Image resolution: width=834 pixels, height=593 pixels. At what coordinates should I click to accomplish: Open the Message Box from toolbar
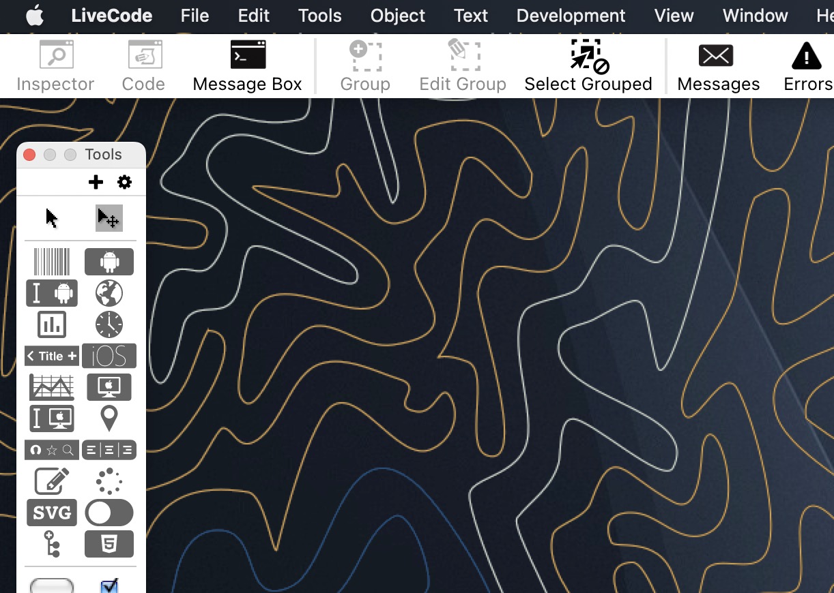point(247,66)
